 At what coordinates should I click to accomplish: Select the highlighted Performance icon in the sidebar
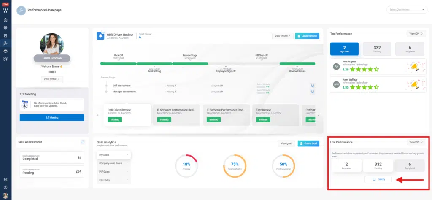click(x=5, y=43)
